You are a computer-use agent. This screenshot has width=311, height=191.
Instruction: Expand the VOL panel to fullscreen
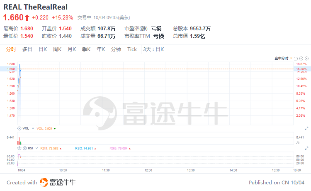coord(306,128)
